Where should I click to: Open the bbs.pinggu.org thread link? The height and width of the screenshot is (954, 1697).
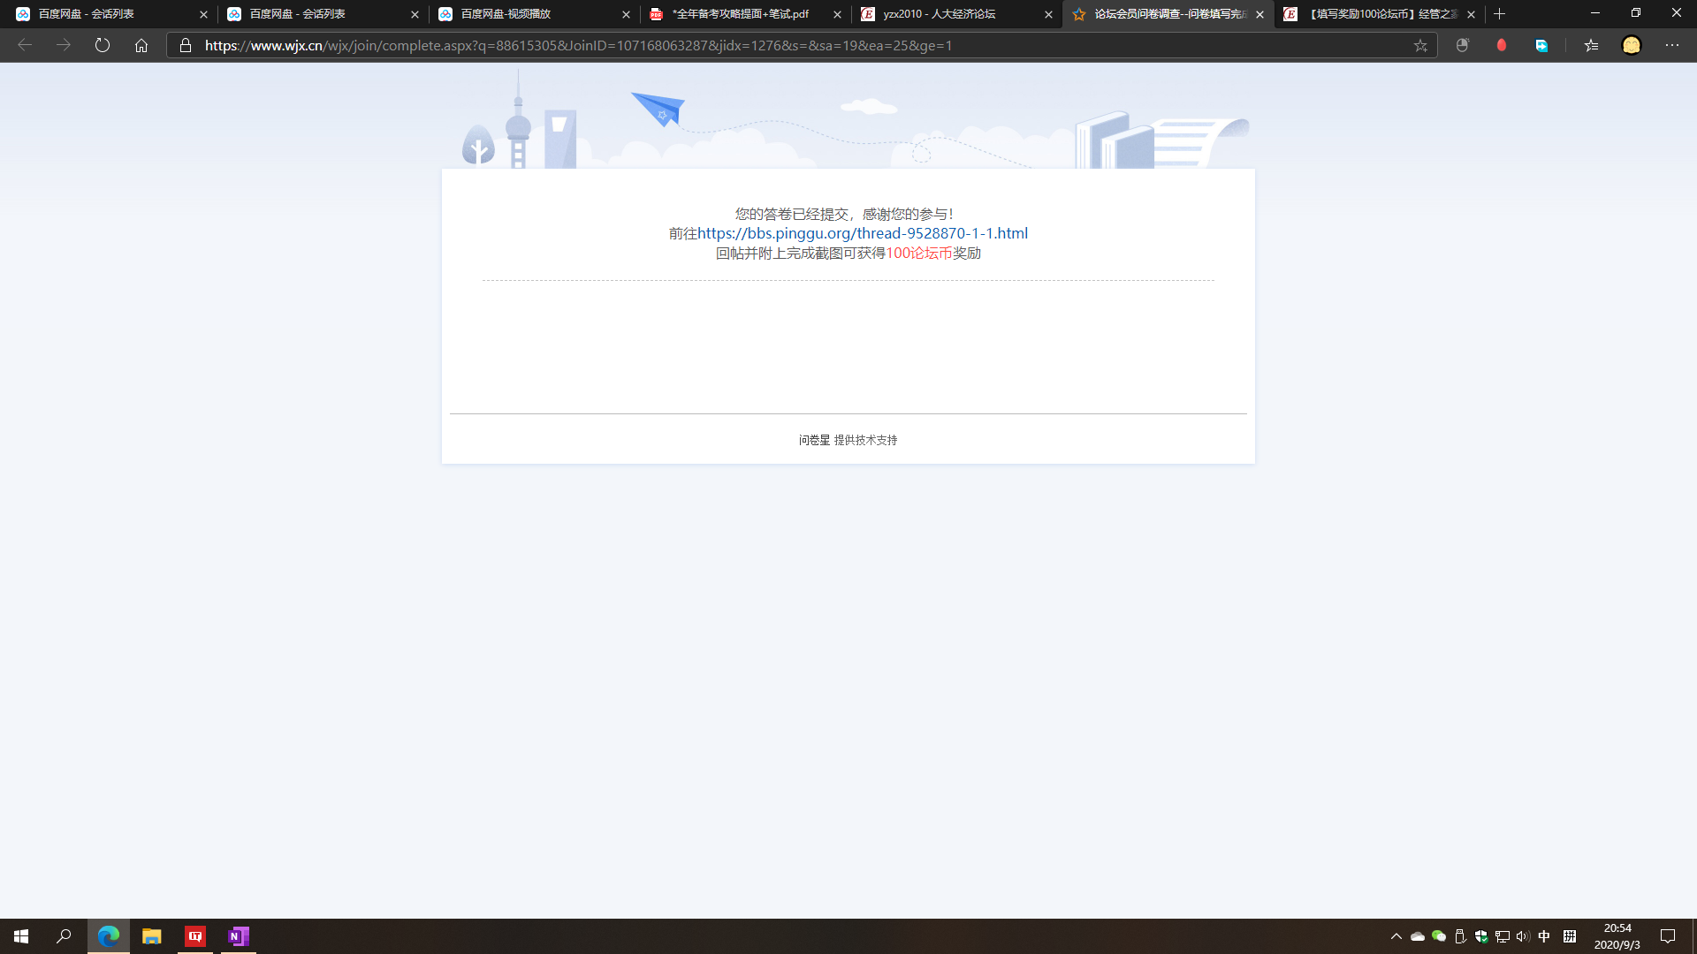pos(862,233)
